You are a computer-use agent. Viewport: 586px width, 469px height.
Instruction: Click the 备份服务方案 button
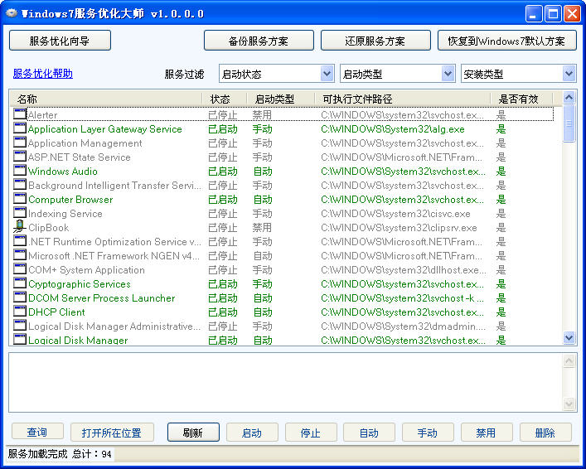pyautogui.click(x=259, y=41)
